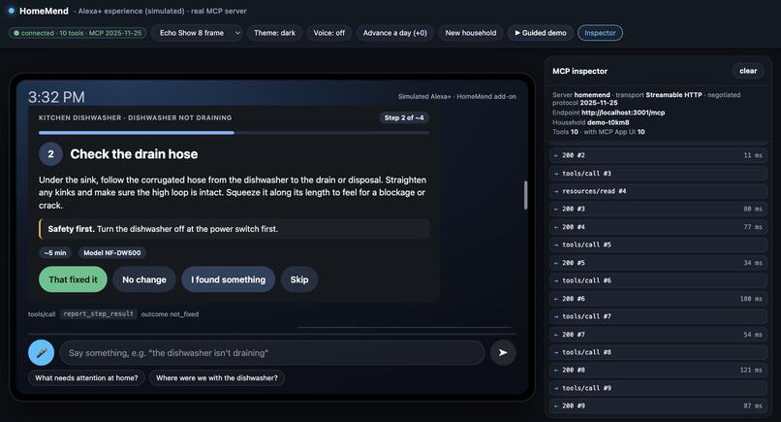The height and width of the screenshot is (422, 781).
Task: Expand inspector row 200 #4
Action: (x=658, y=227)
